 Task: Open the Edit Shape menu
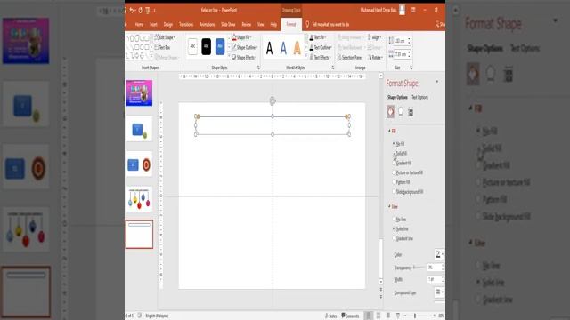(165, 37)
